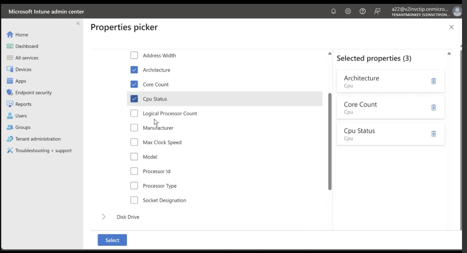Open the notifications bell icon

coord(333,11)
